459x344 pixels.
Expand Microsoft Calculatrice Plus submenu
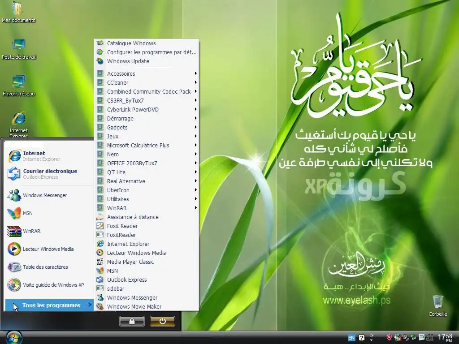147,146
